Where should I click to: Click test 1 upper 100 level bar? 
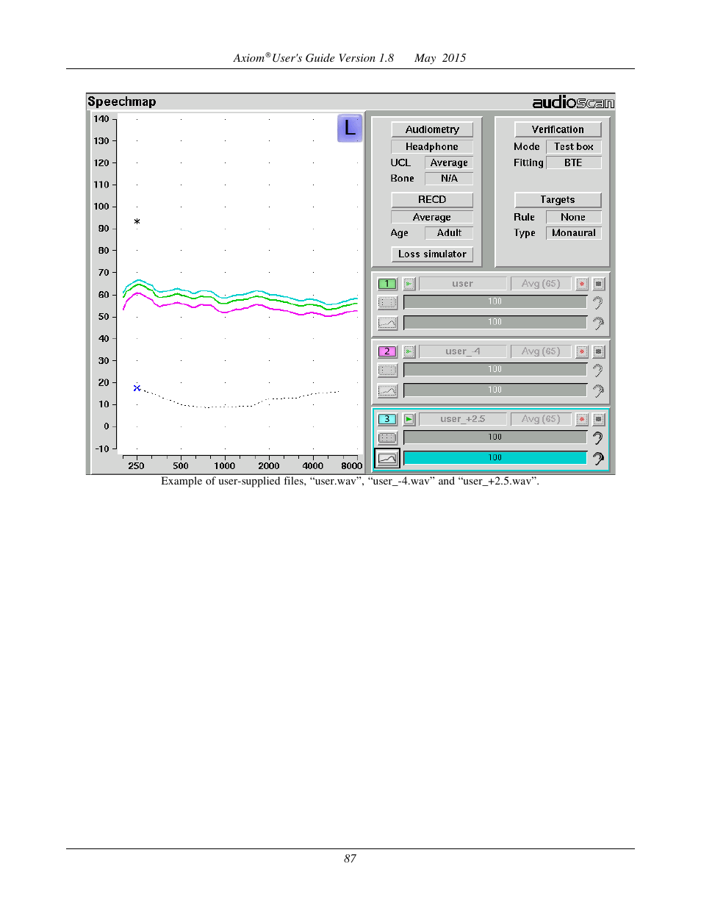click(x=495, y=302)
